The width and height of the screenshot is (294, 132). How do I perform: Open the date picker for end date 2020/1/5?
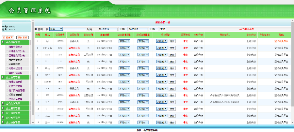[x=154, y=29]
